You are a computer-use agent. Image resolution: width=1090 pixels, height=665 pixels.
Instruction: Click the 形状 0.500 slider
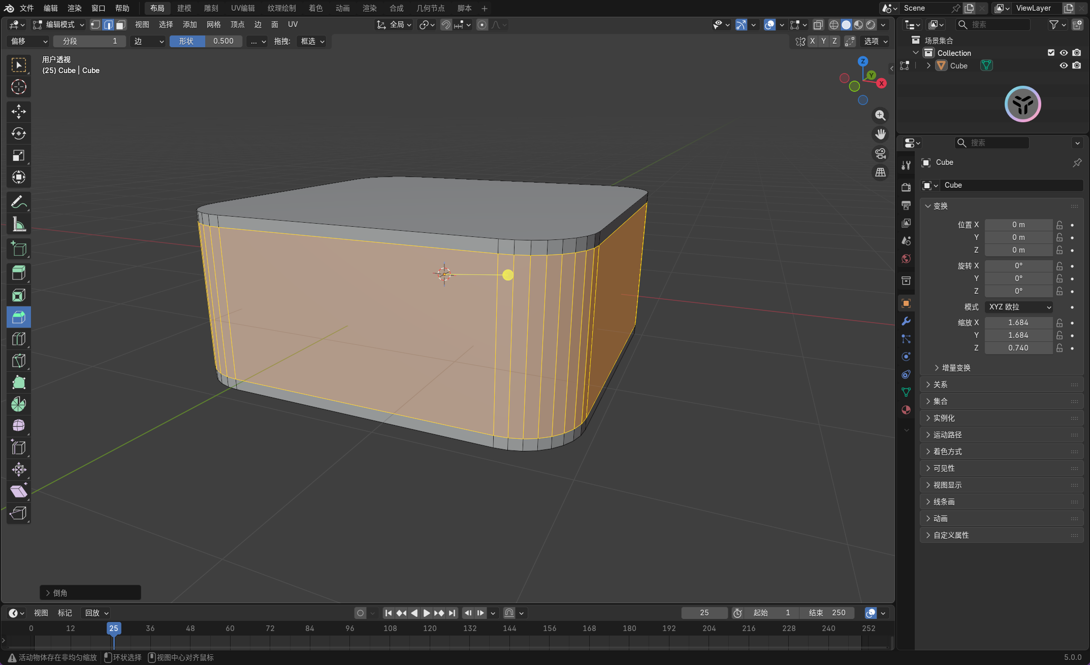coord(206,41)
